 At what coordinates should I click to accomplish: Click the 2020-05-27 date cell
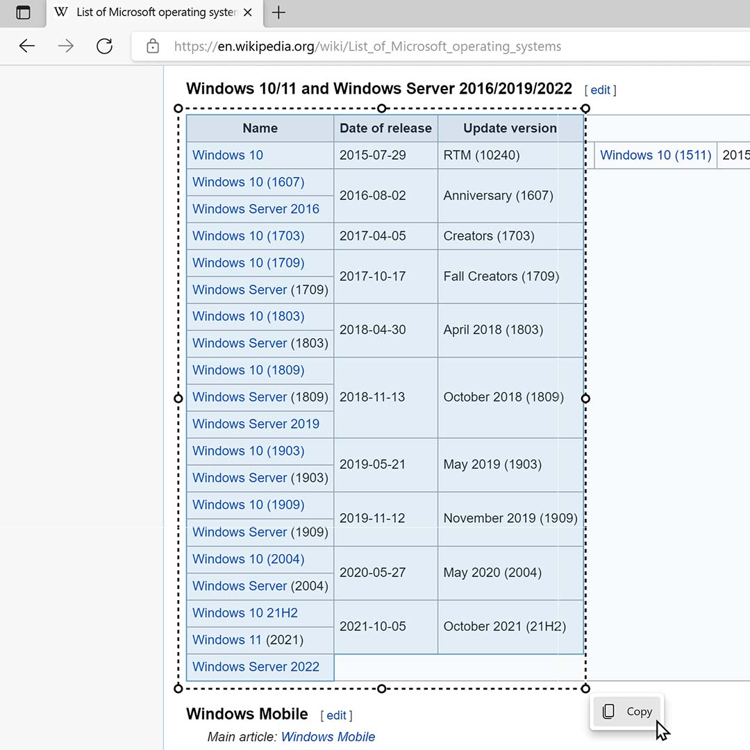385,572
